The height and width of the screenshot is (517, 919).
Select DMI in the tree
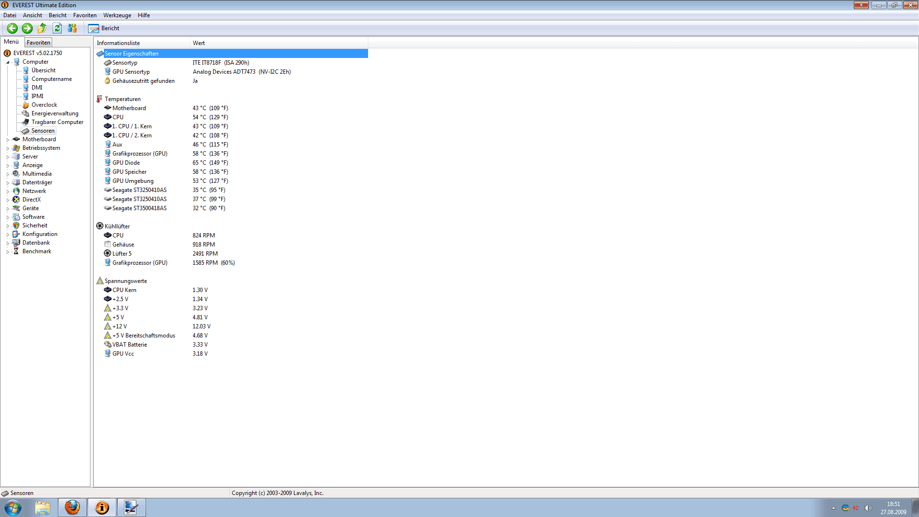[x=37, y=88]
